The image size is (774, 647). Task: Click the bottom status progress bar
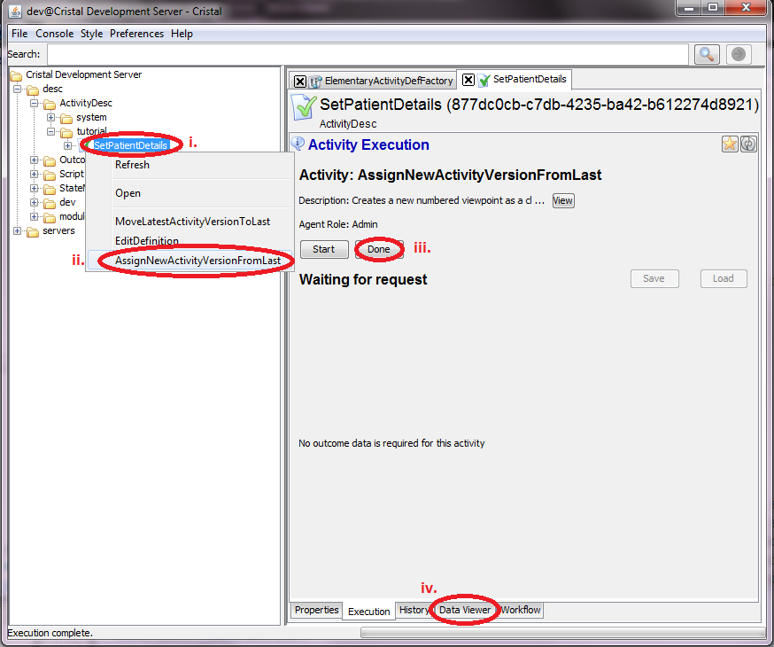point(562,633)
